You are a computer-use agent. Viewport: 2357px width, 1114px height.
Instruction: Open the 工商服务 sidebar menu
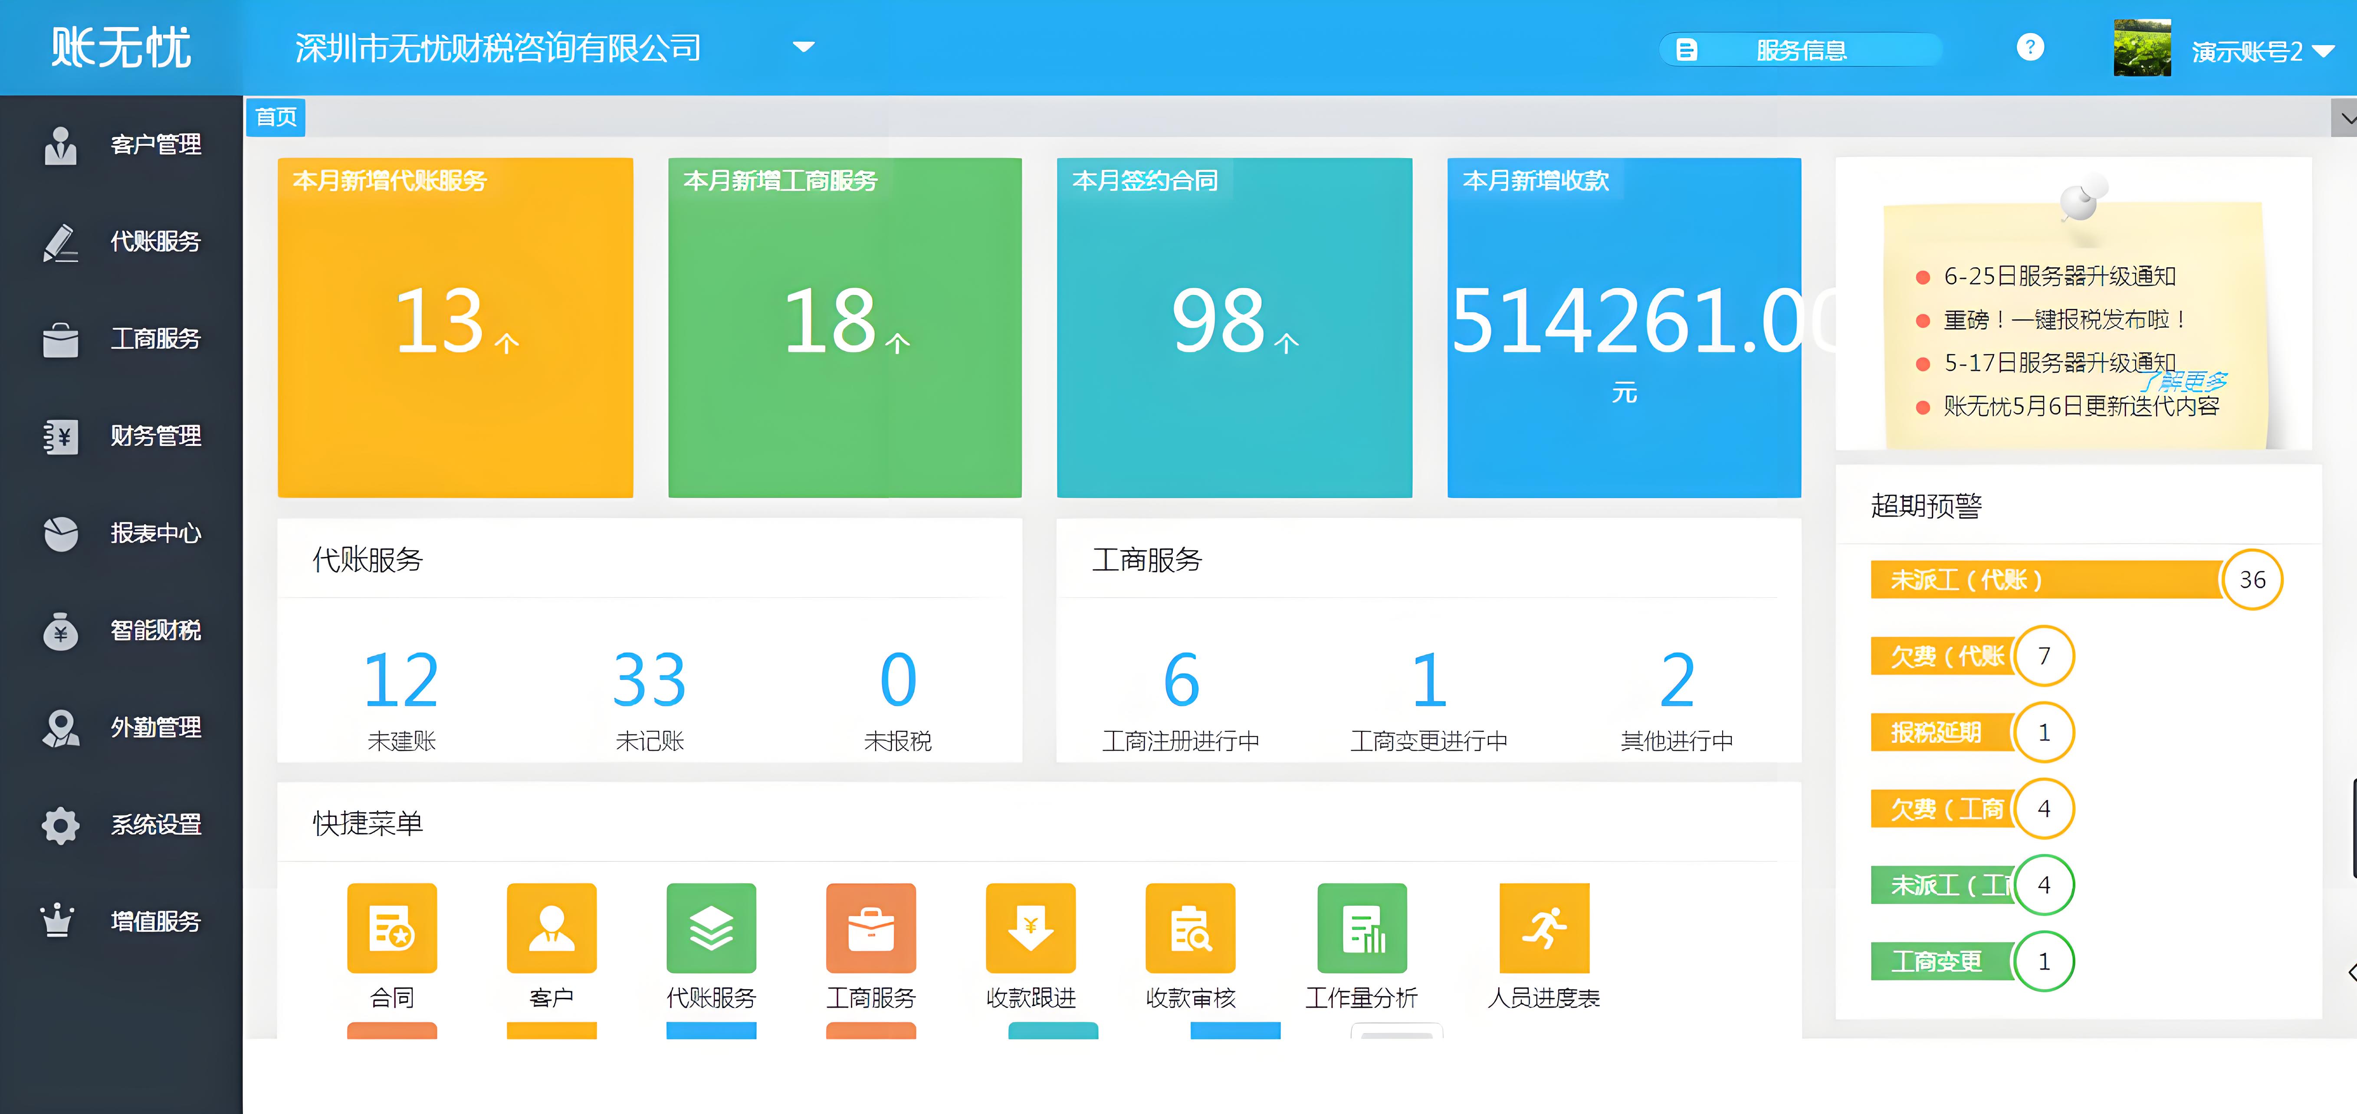121,339
